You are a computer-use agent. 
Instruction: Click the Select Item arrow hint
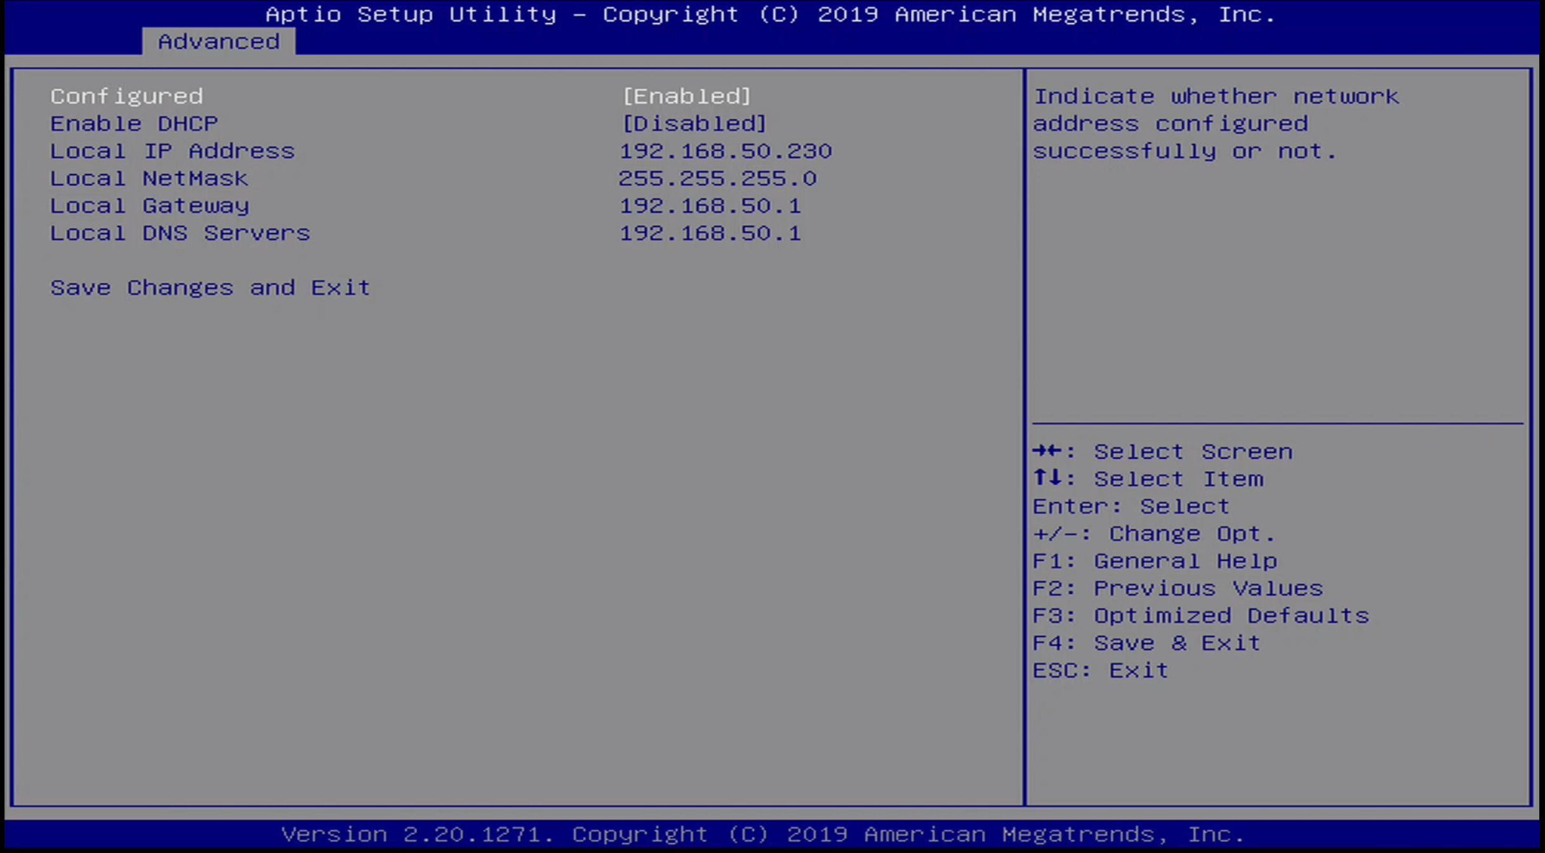point(1148,479)
